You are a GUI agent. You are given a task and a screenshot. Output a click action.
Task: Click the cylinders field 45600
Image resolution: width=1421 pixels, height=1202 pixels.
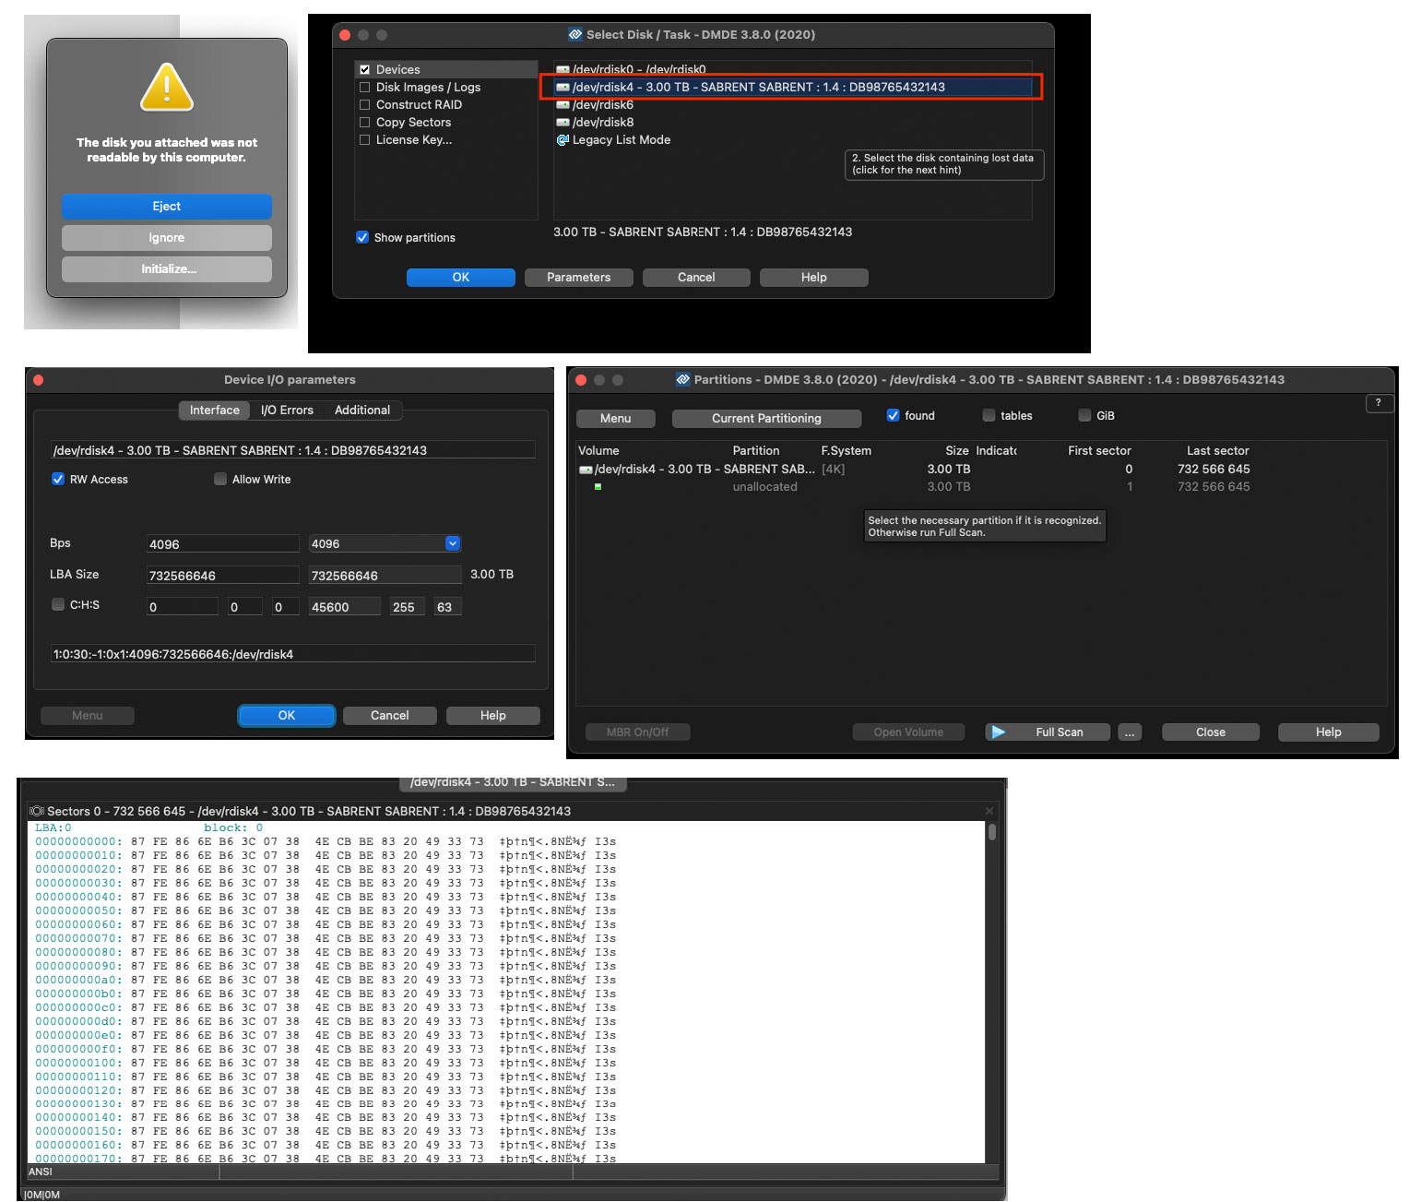point(345,607)
